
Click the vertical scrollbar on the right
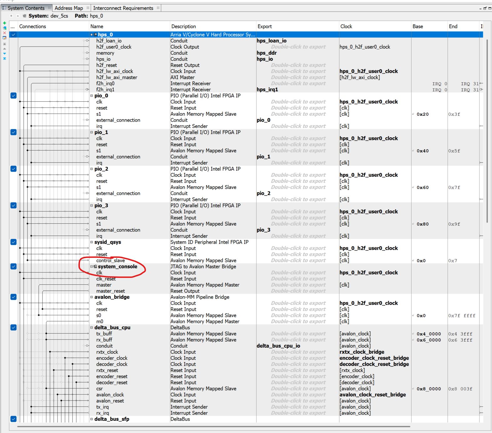pyautogui.click(x=487, y=131)
